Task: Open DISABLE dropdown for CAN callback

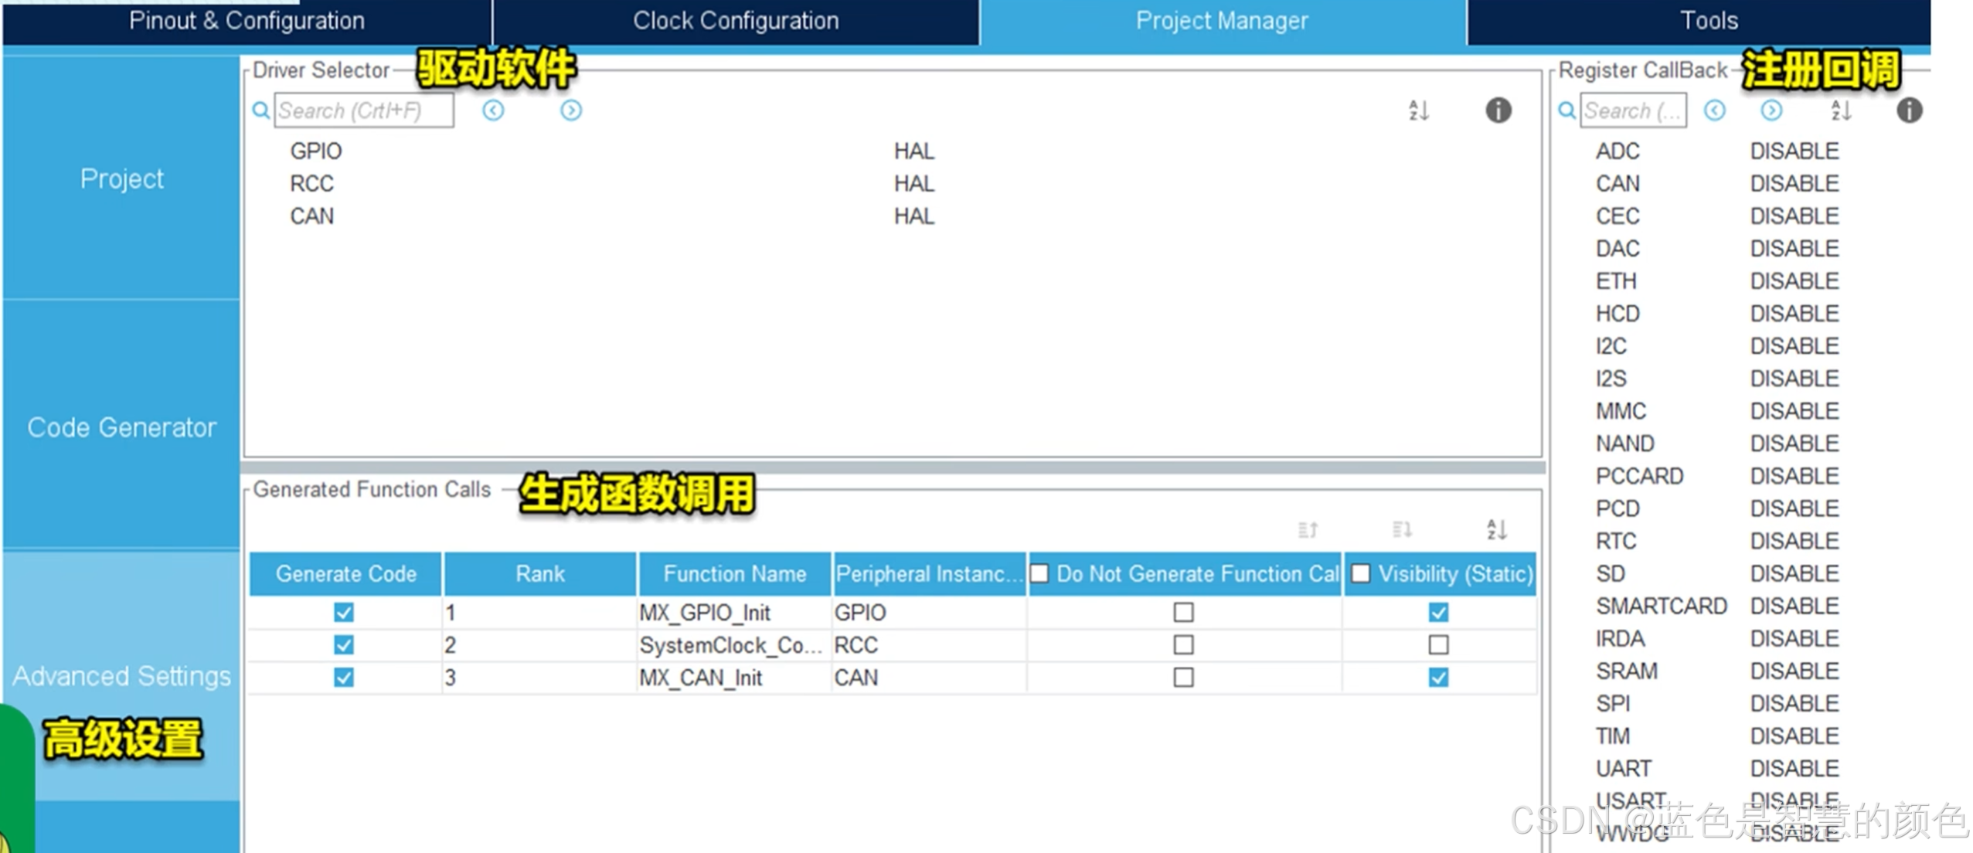Action: coord(1794,184)
